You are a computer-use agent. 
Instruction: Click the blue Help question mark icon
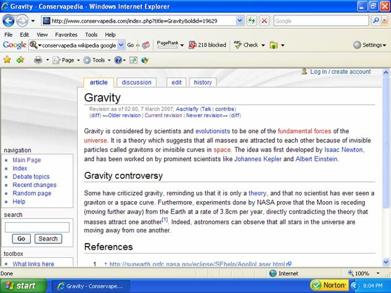point(118,60)
